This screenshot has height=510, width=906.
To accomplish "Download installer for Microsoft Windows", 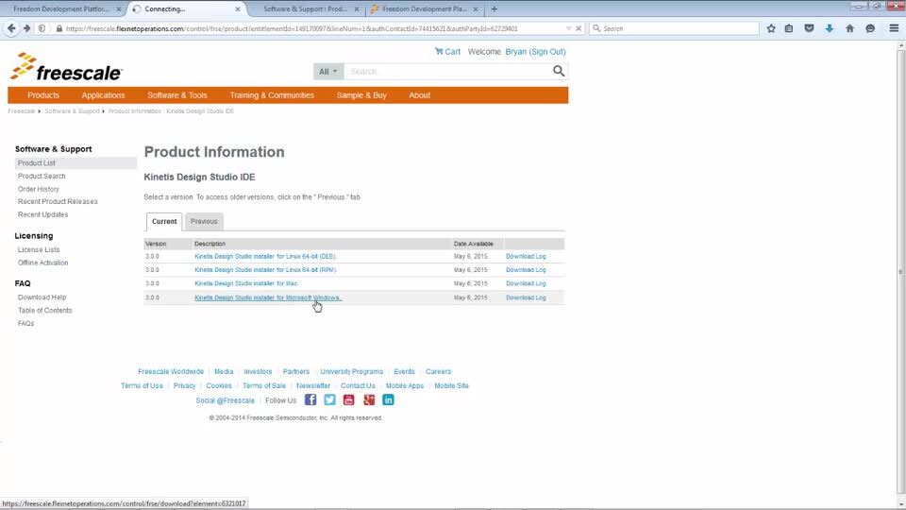I will 267,297.
